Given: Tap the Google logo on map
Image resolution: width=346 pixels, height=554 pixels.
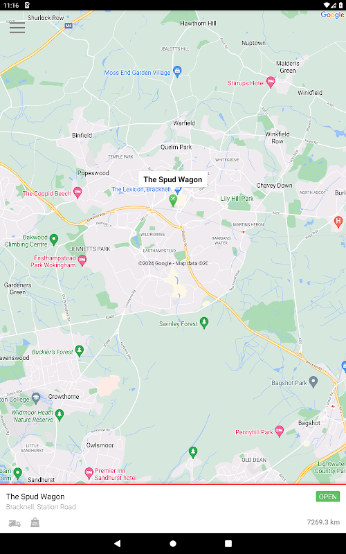Looking at the screenshot, I should point(332,15).
